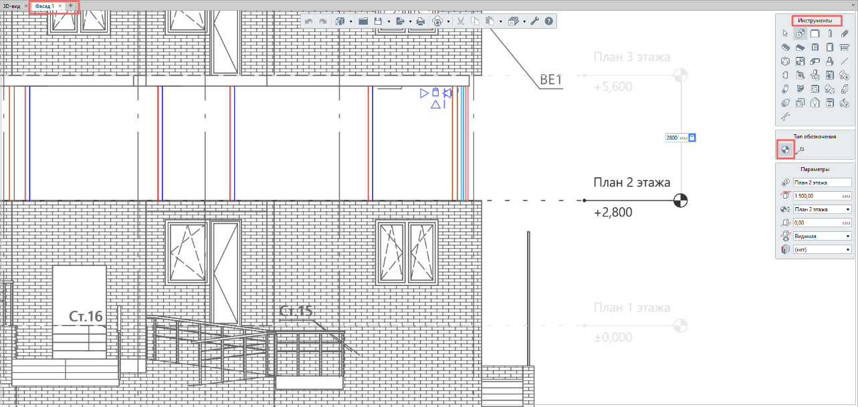Open the Видимая visibility dropdown
This screenshot has height=407, width=858.
(822, 236)
